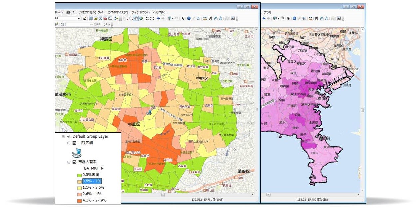
Task: Go back to previous extent arrow
Action: coord(158,18)
